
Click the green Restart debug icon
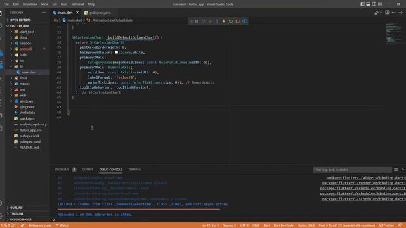(x=231, y=22)
